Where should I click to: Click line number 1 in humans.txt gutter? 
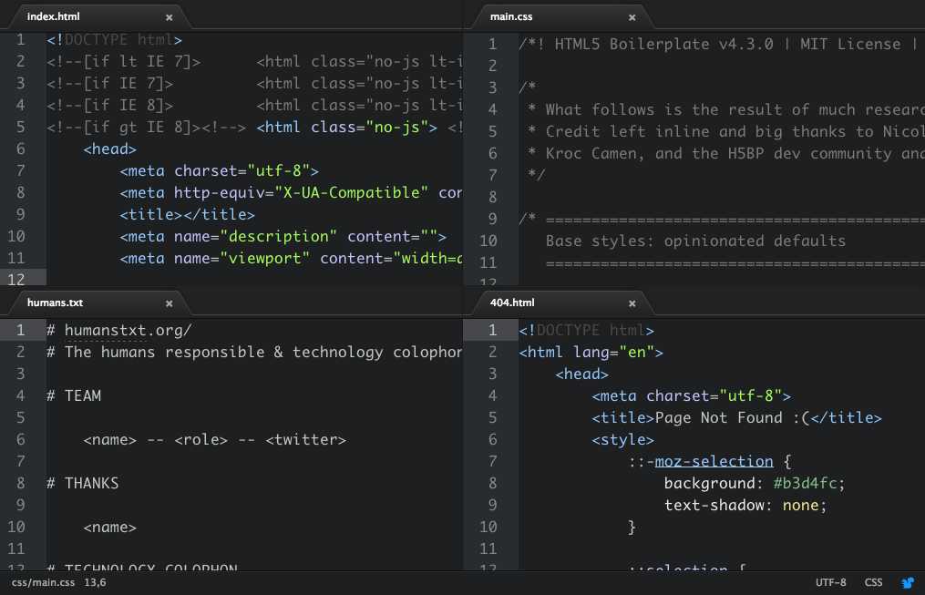(x=21, y=330)
